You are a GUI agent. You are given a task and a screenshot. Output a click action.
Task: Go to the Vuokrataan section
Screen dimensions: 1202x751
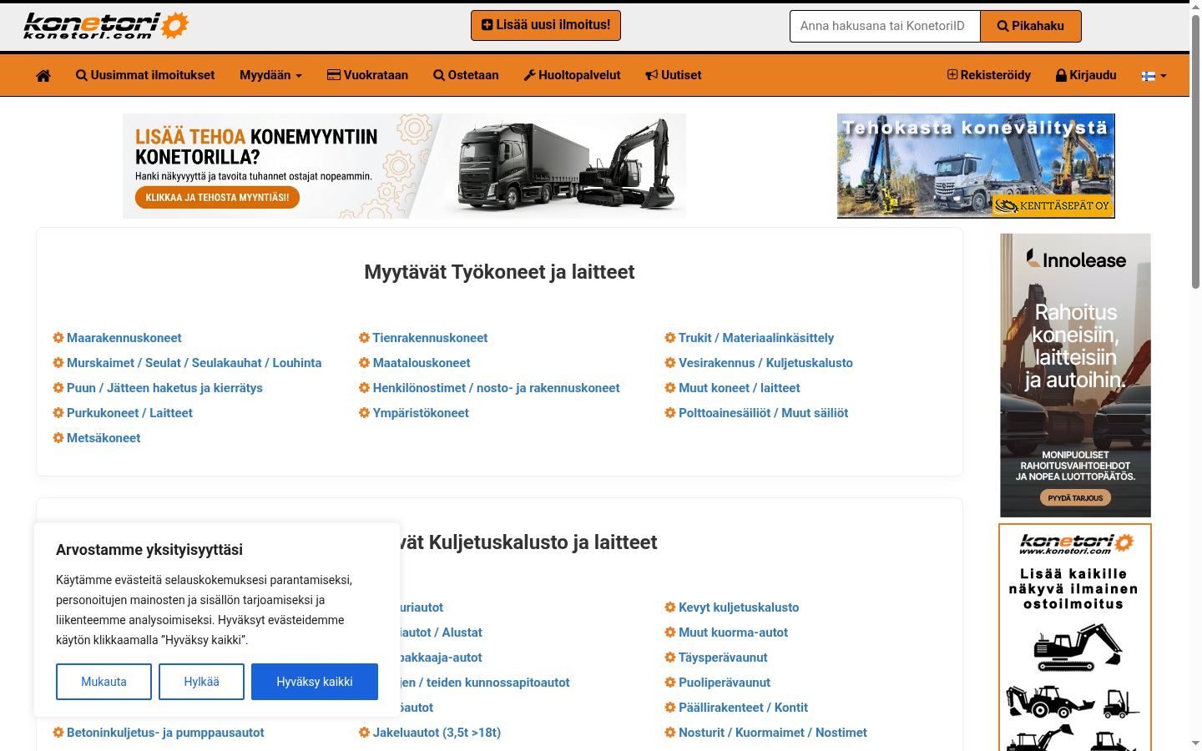point(367,75)
